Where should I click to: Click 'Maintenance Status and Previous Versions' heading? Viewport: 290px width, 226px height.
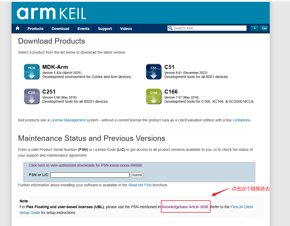tap(92, 138)
